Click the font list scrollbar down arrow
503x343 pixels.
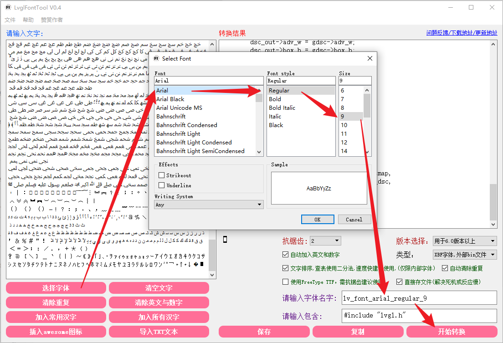click(259, 152)
